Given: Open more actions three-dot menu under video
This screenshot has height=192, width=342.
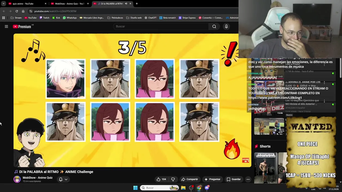Looking at the screenshot, I should pyautogui.click(x=248, y=179).
